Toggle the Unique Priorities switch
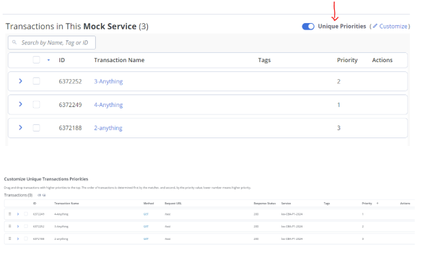This screenshot has height=263, width=424. click(308, 26)
